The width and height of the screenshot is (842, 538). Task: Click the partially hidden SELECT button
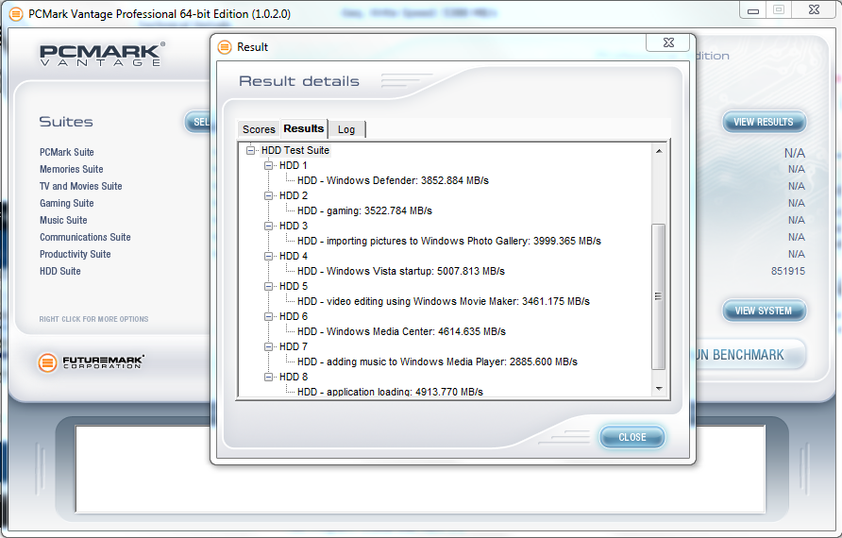(x=198, y=122)
